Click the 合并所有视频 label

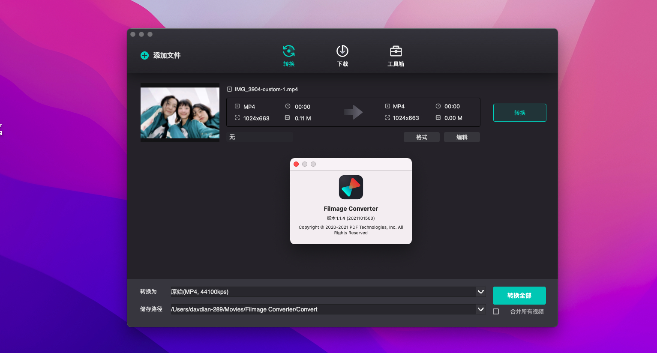point(527,311)
